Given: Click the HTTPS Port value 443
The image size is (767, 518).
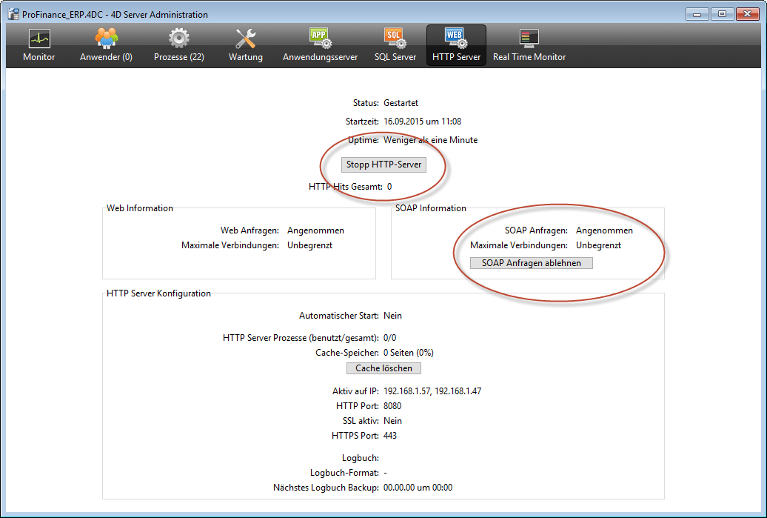Looking at the screenshot, I should tap(390, 436).
